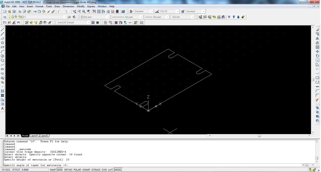The image size is (321, 172).
Task: Disable GRID display in status bar
Action: coord(60,170)
